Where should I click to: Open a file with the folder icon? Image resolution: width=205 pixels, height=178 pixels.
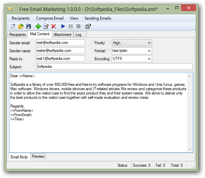pyautogui.click(x=21, y=26)
